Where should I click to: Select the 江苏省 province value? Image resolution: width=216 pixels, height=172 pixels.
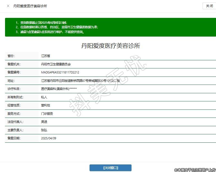tap(46, 56)
